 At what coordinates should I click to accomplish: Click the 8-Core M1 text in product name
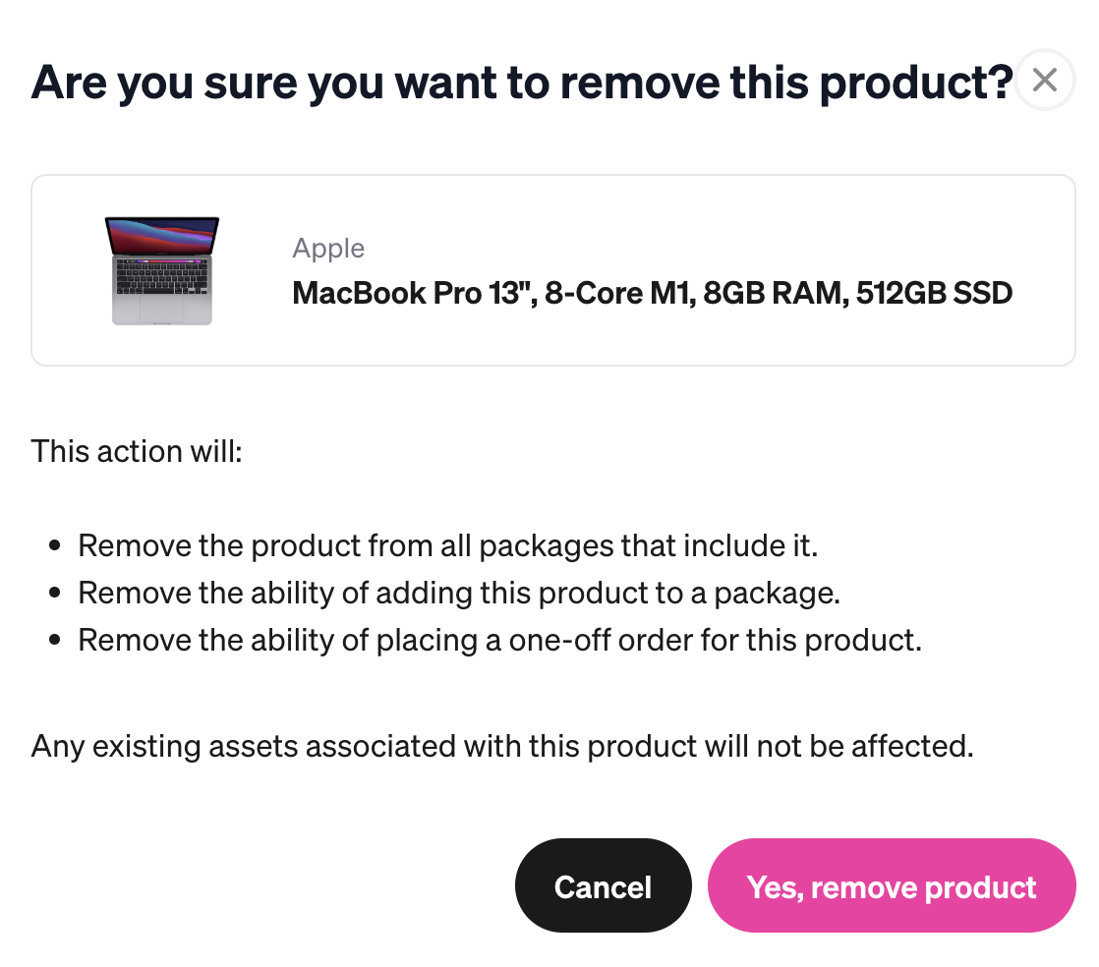[x=620, y=293]
